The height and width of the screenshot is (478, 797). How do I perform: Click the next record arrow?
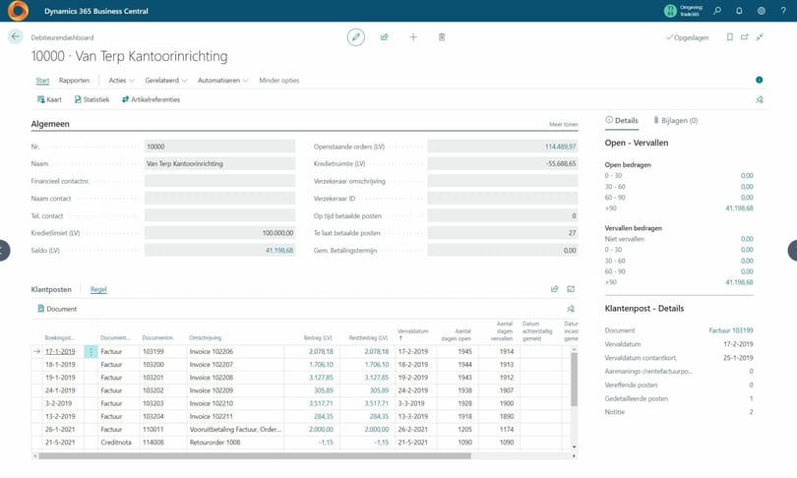[x=793, y=250]
